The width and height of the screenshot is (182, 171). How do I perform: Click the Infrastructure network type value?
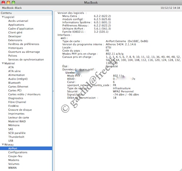point(122,88)
